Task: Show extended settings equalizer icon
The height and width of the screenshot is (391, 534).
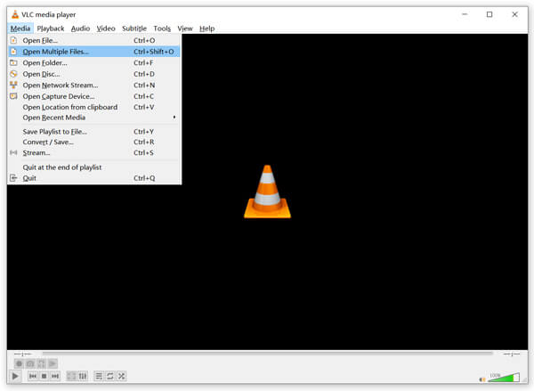Action: (x=83, y=376)
